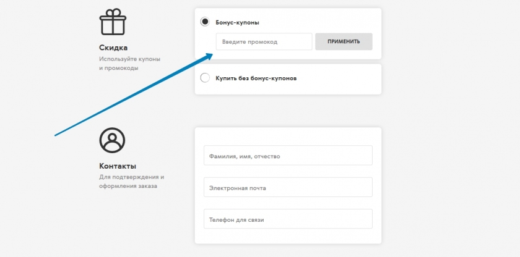Image resolution: width=520 pixels, height=257 pixels.
Task: Click the middle of the blue arrow line
Action: tap(132, 96)
